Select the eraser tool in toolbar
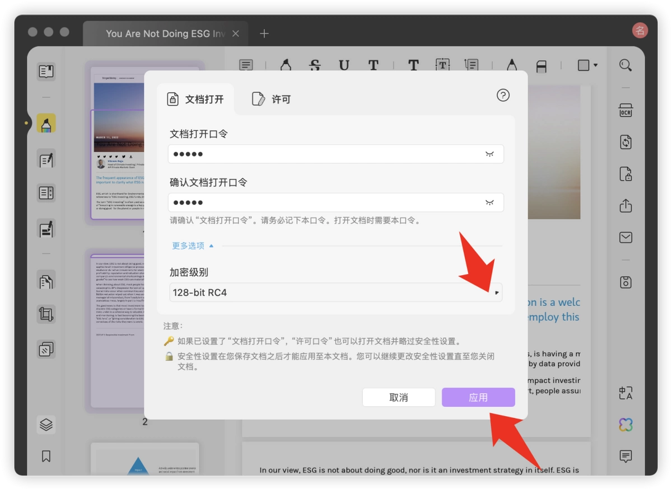The image size is (672, 490). pos(541,66)
